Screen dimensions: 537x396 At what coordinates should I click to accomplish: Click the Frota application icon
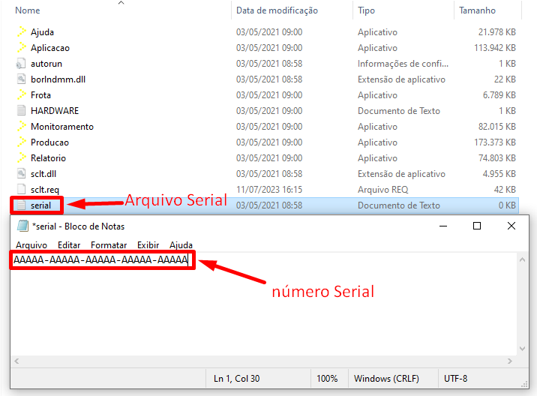(x=22, y=95)
